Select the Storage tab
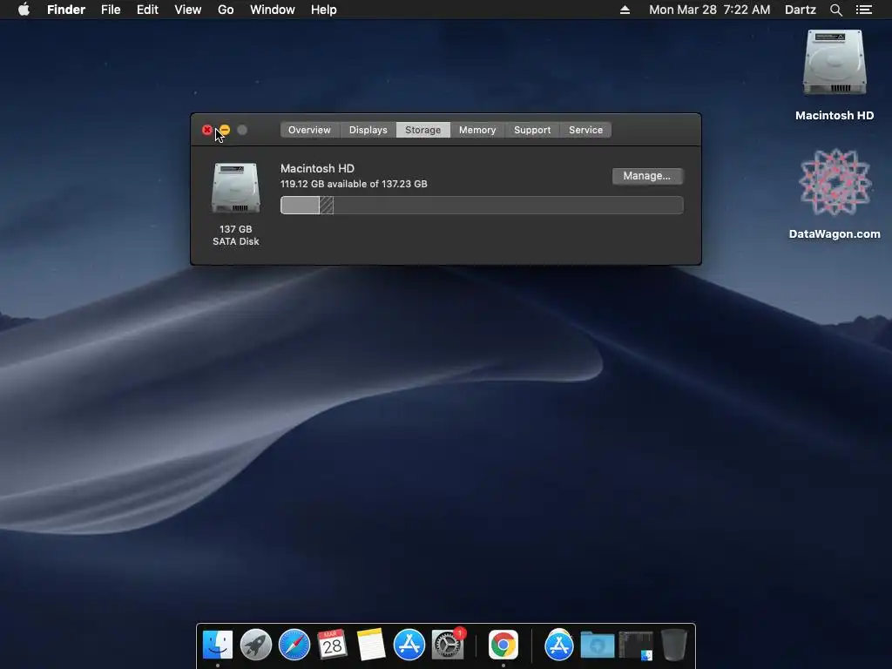This screenshot has height=669, width=892. [422, 130]
